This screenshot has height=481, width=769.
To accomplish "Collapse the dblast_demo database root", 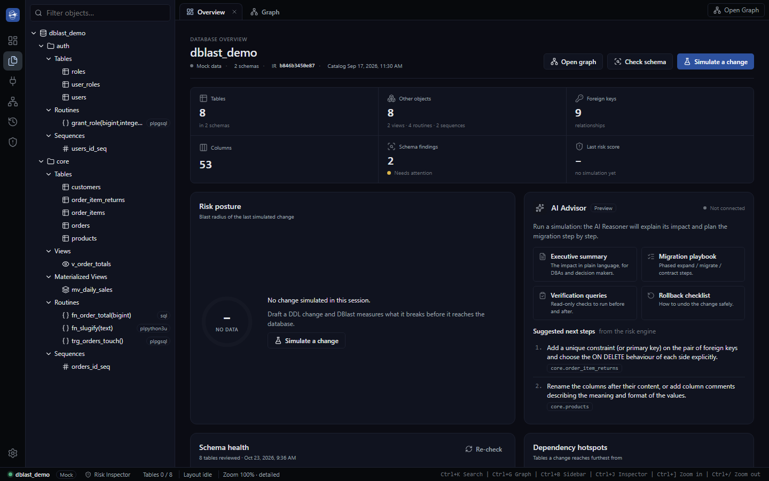I will 34,33.
